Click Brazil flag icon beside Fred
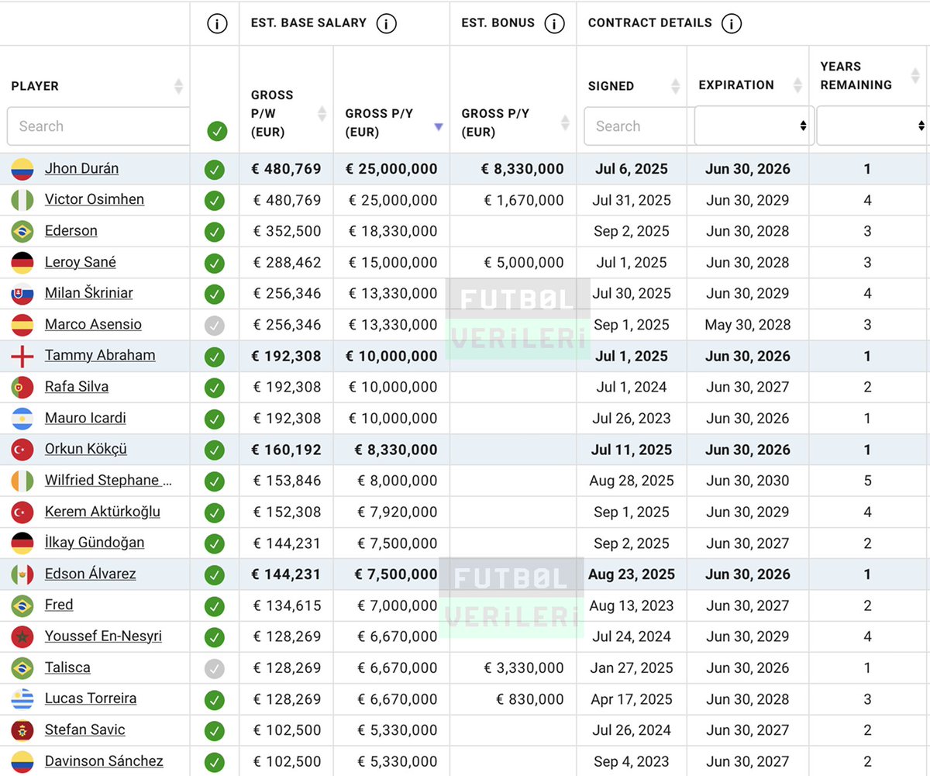Image resolution: width=930 pixels, height=776 pixels. click(x=22, y=605)
